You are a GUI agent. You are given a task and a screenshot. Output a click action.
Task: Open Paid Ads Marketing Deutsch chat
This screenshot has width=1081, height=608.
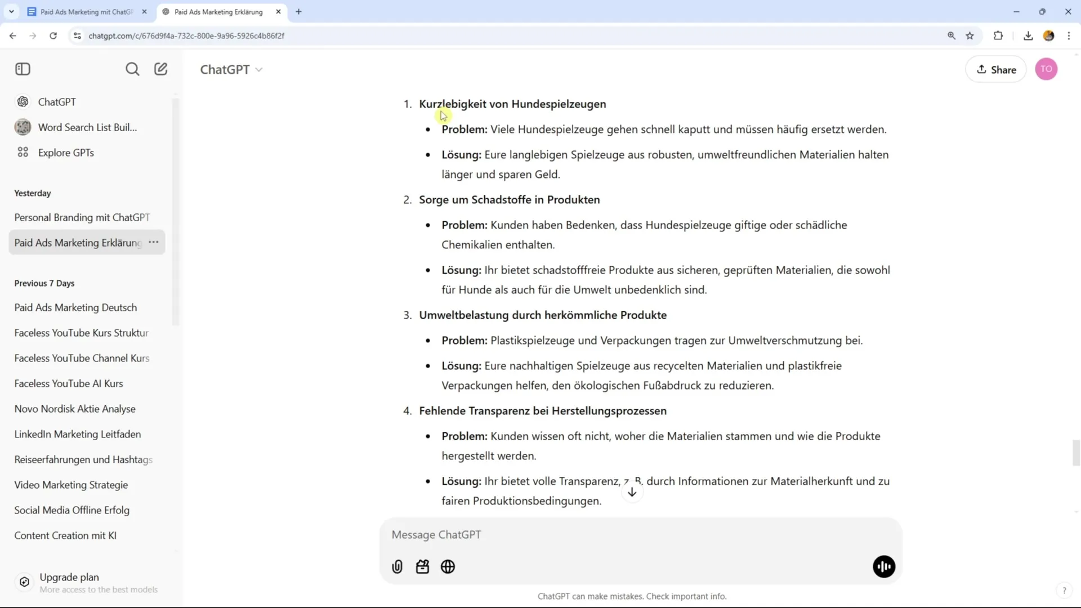coord(87,307)
